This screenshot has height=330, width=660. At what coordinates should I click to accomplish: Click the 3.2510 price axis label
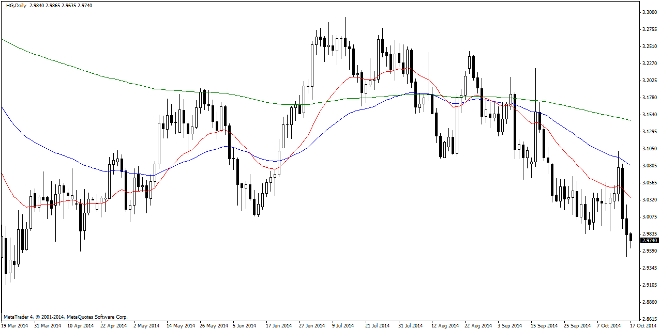coord(649,46)
